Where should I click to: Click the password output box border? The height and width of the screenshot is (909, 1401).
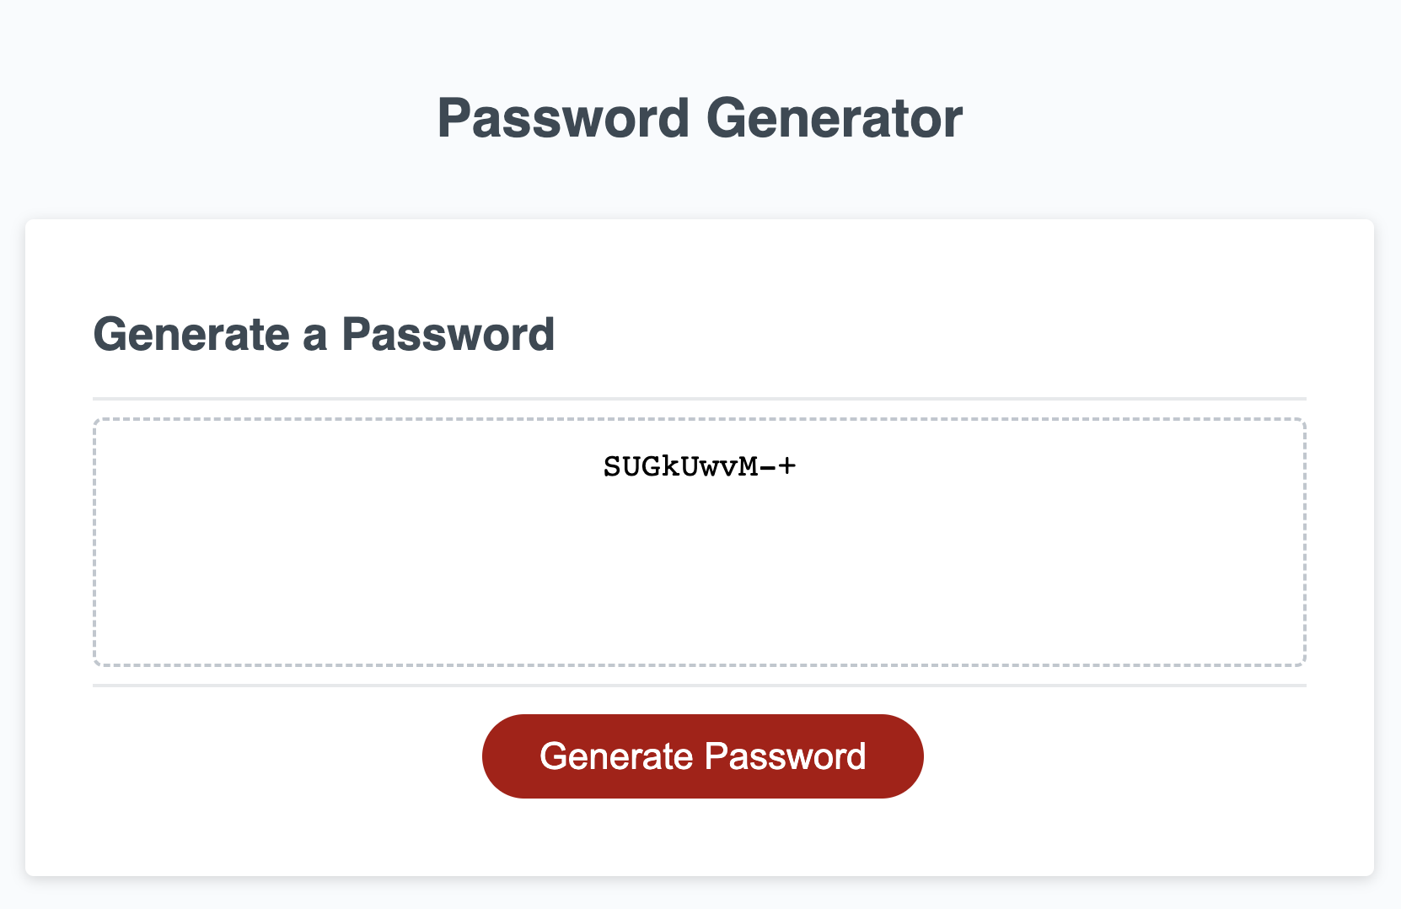click(x=700, y=419)
